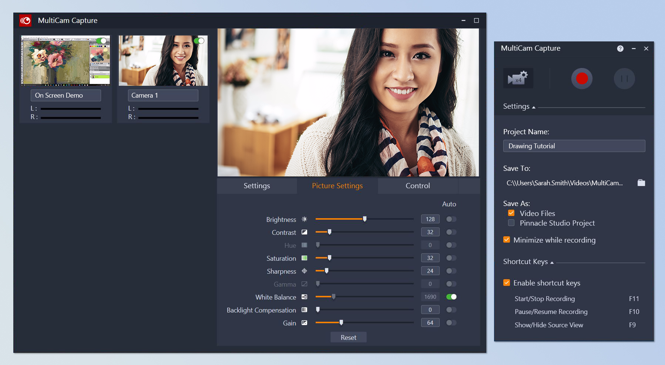This screenshot has width=665, height=365.
Task: Click the Contrast icon
Action: pyautogui.click(x=304, y=232)
